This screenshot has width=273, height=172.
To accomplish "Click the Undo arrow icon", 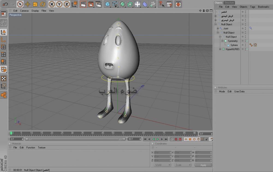I will click(5, 4).
